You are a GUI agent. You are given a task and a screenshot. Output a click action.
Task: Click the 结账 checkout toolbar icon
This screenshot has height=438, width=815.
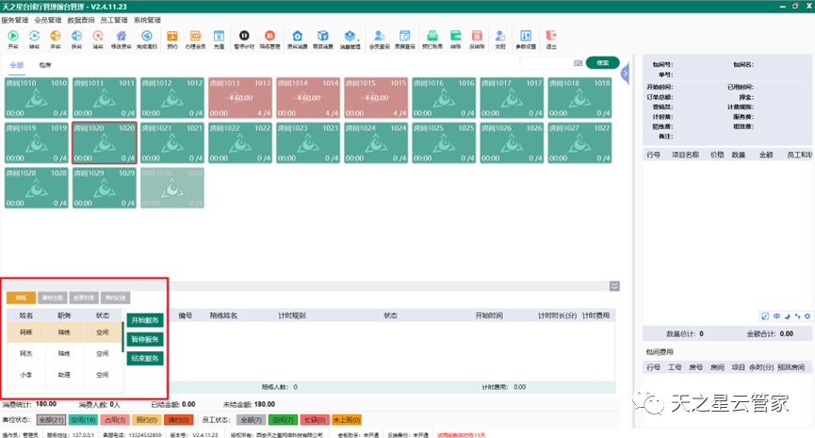tap(455, 39)
